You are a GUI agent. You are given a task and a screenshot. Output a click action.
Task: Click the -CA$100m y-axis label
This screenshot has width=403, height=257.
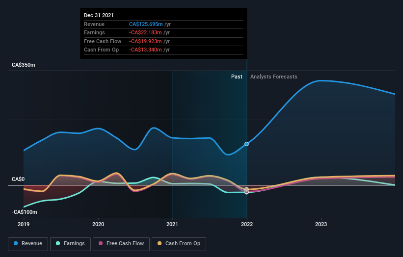pos(25,212)
